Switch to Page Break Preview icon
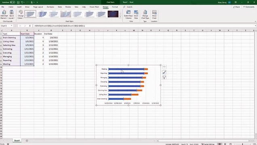This screenshot has width=257, height=145. click(x=230, y=144)
